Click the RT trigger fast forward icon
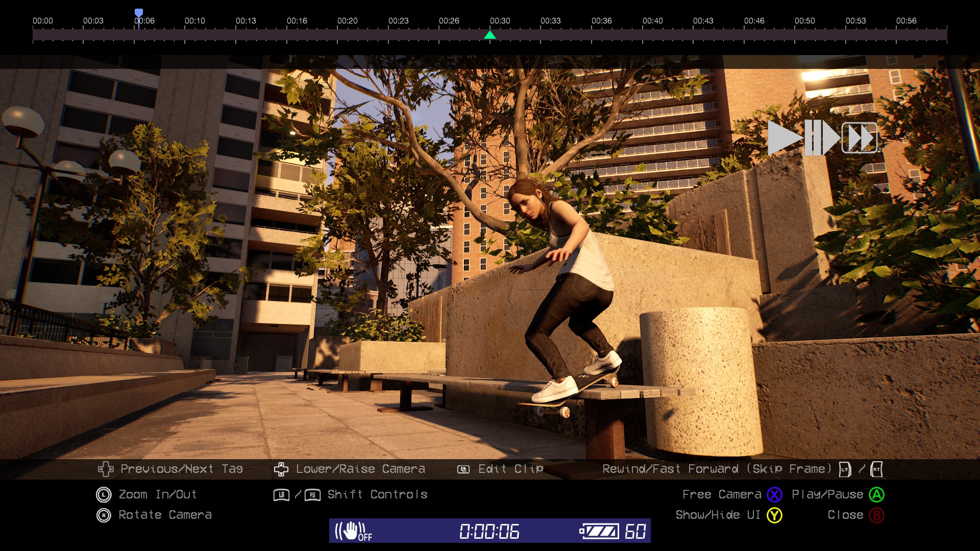Image resolution: width=980 pixels, height=551 pixels. (x=876, y=469)
